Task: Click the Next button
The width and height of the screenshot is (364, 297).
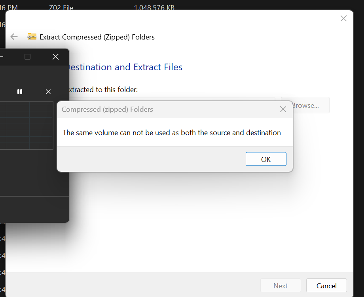Action: [281, 286]
